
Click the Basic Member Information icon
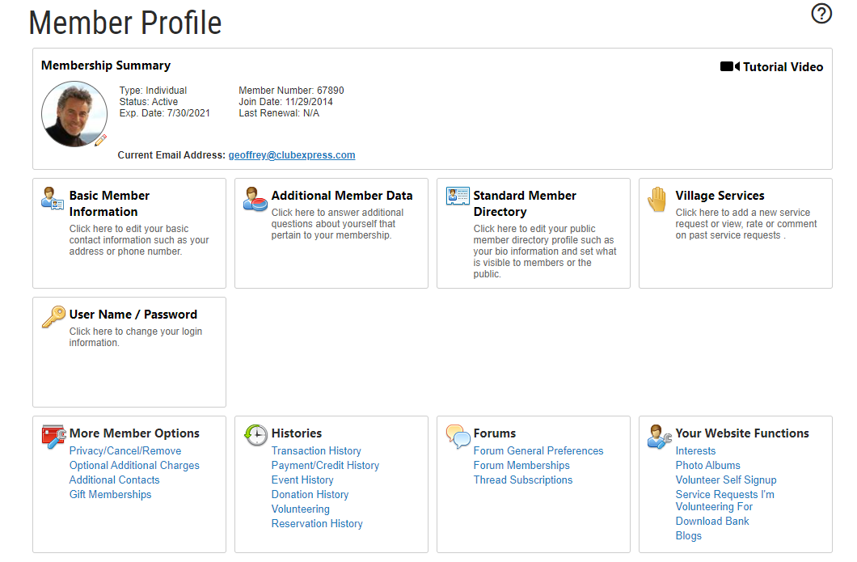pyautogui.click(x=53, y=198)
